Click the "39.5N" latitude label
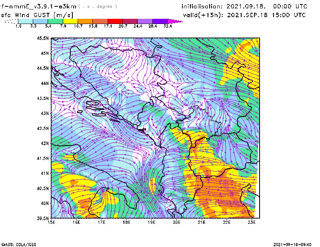320x247 pixels. pos(43,218)
